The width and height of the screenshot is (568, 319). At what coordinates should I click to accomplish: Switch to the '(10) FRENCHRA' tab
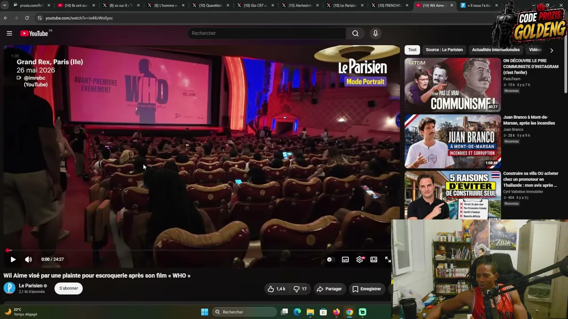coord(389,5)
